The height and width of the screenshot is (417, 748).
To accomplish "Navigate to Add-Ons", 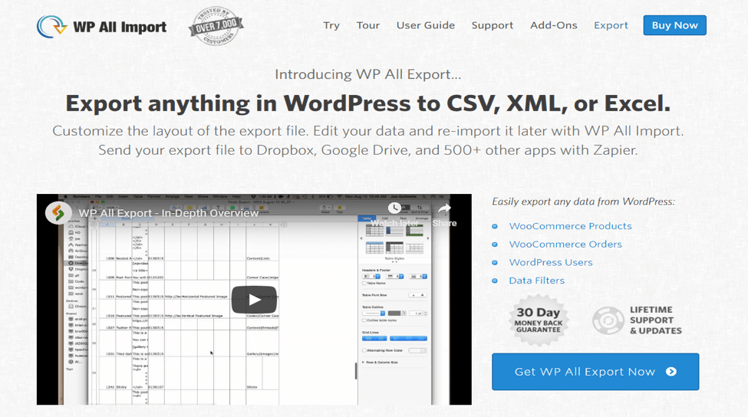I will click(553, 25).
